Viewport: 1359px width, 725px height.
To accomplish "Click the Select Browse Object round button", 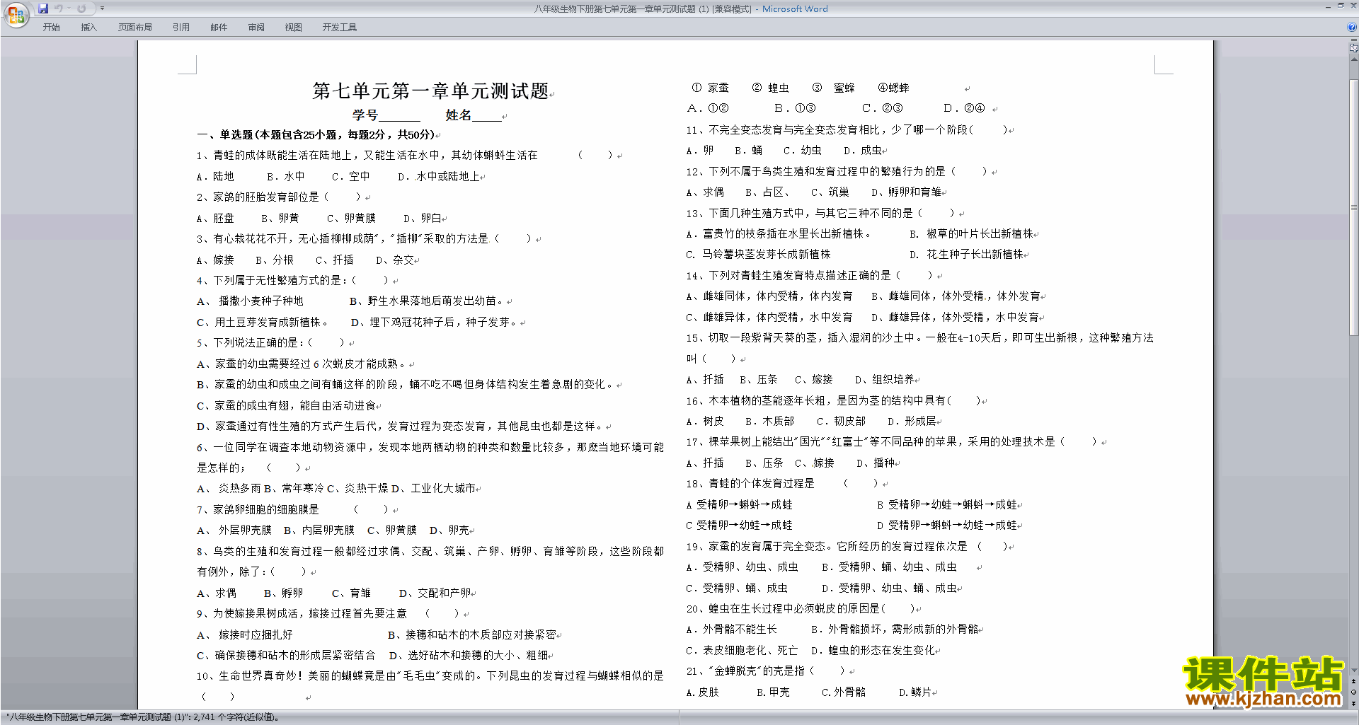I will tap(1354, 692).
